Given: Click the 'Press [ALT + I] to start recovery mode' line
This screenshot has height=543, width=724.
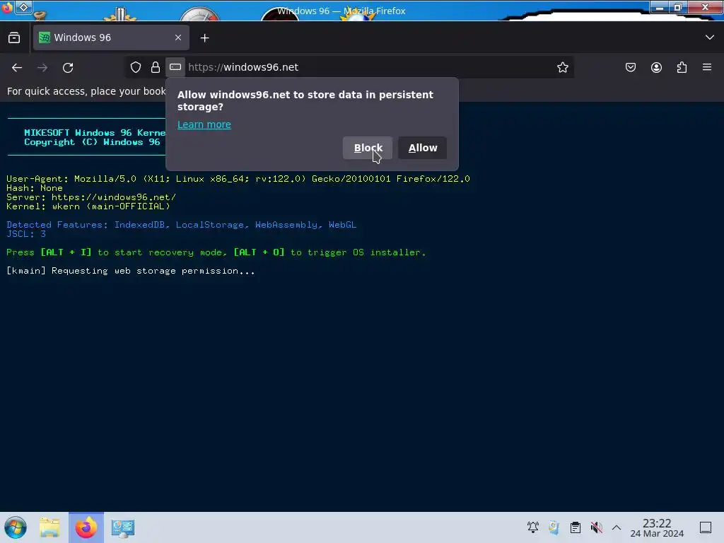Looking at the screenshot, I should [216, 252].
